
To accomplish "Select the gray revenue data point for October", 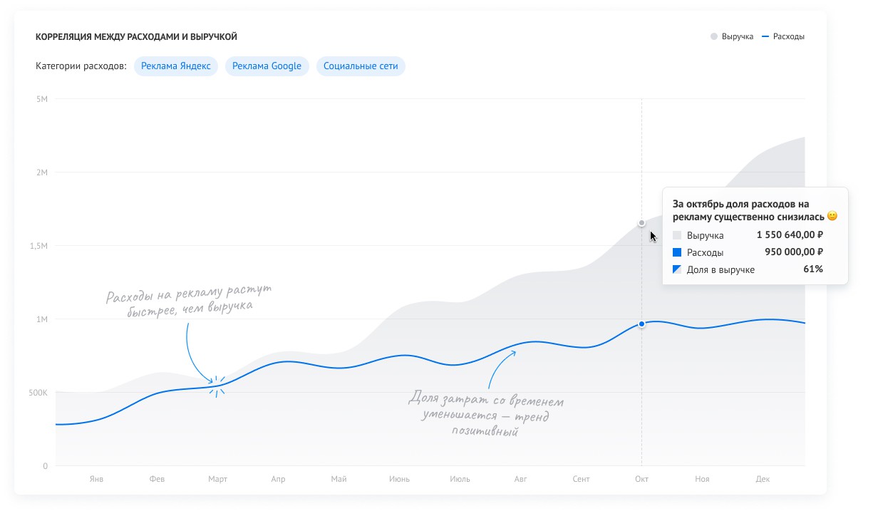I will pos(641,223).
